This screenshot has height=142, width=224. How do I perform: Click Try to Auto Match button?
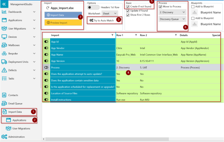pyautogui.click(x=104, y=21)
